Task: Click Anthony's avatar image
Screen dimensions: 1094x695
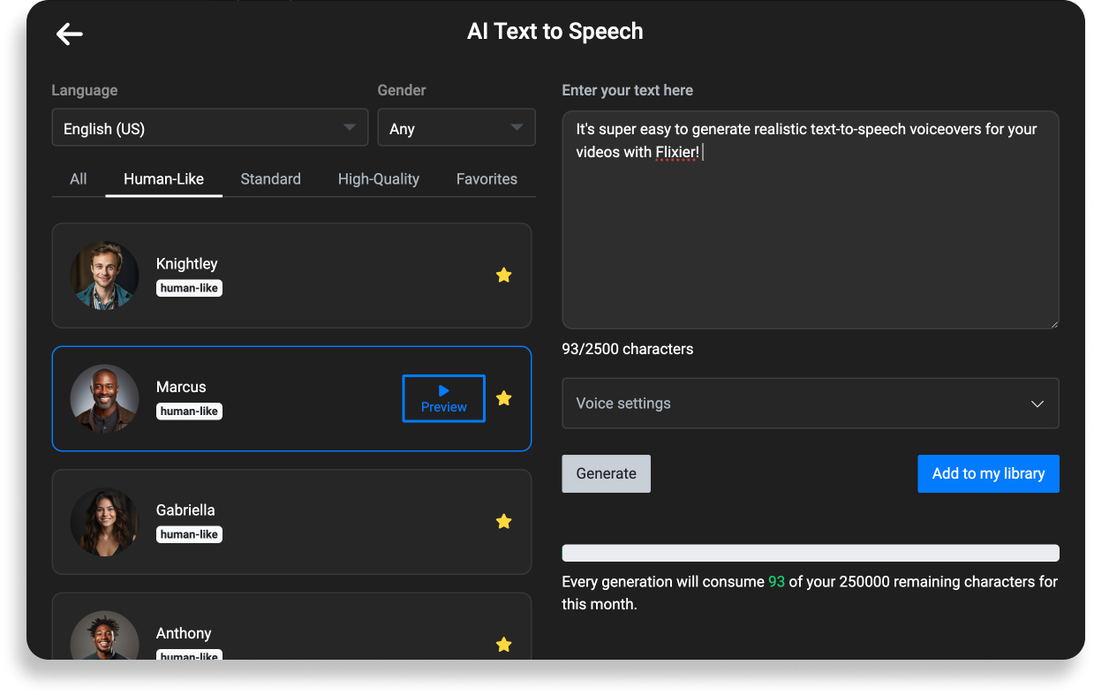Action: click(104, 638)
